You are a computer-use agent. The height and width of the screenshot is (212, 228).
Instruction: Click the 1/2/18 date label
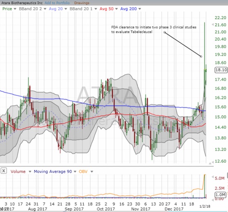(205, 206)
